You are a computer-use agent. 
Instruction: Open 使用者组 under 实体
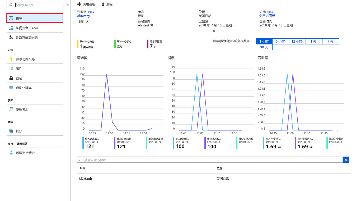tap(35, 109)
